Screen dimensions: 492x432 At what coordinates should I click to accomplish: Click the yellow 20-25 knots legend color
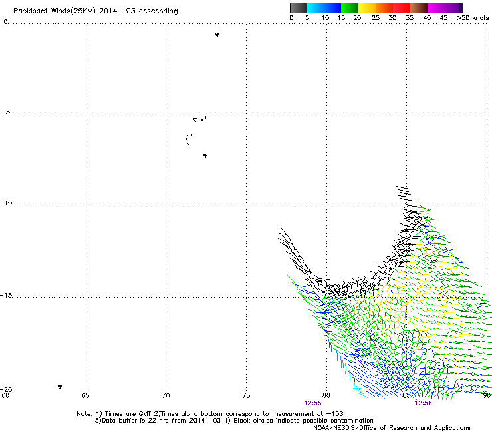click(367, 8)
